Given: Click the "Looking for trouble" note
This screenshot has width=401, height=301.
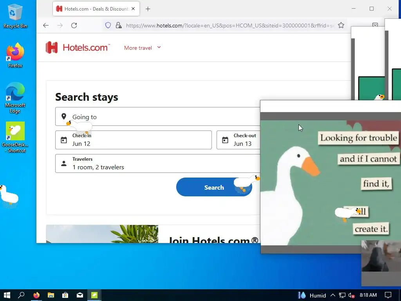Looking at the screenshot, I should pos(359,138).
